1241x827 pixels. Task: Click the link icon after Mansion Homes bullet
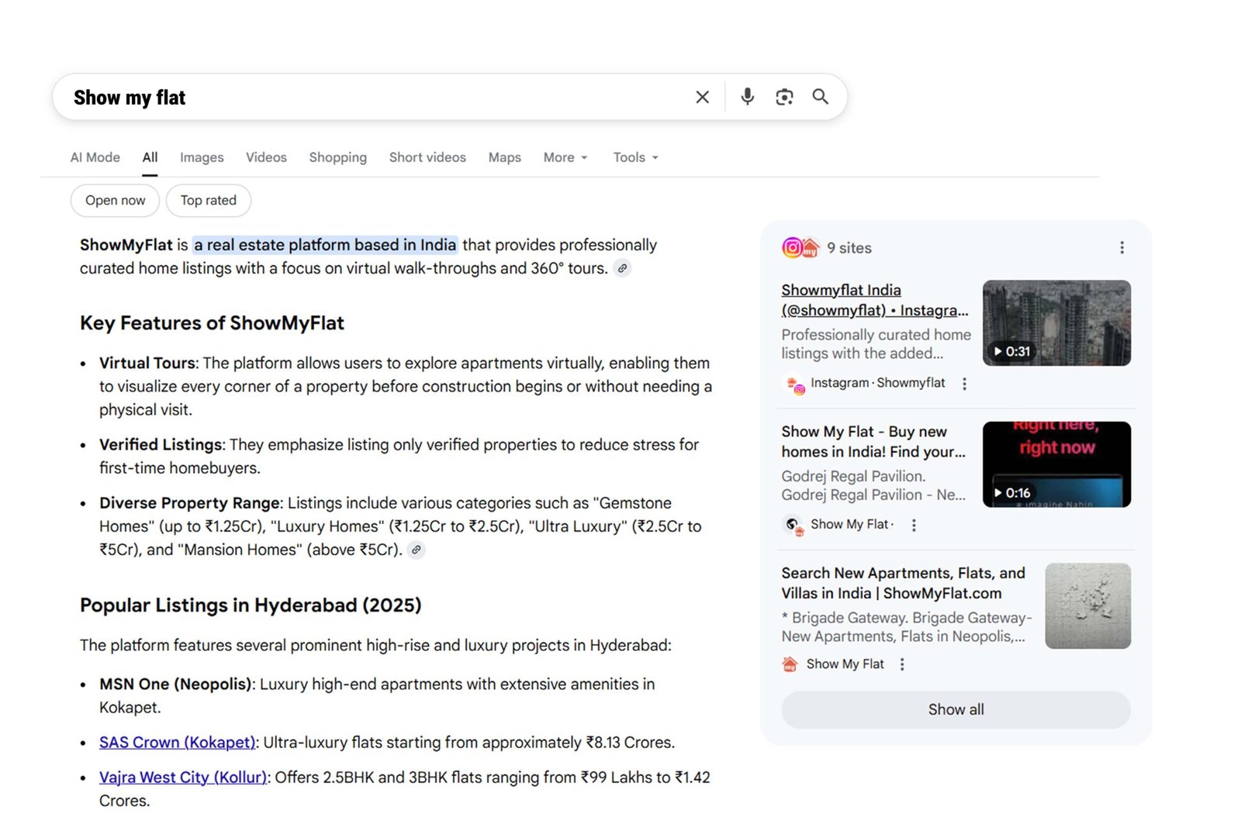tap(417, 550)
